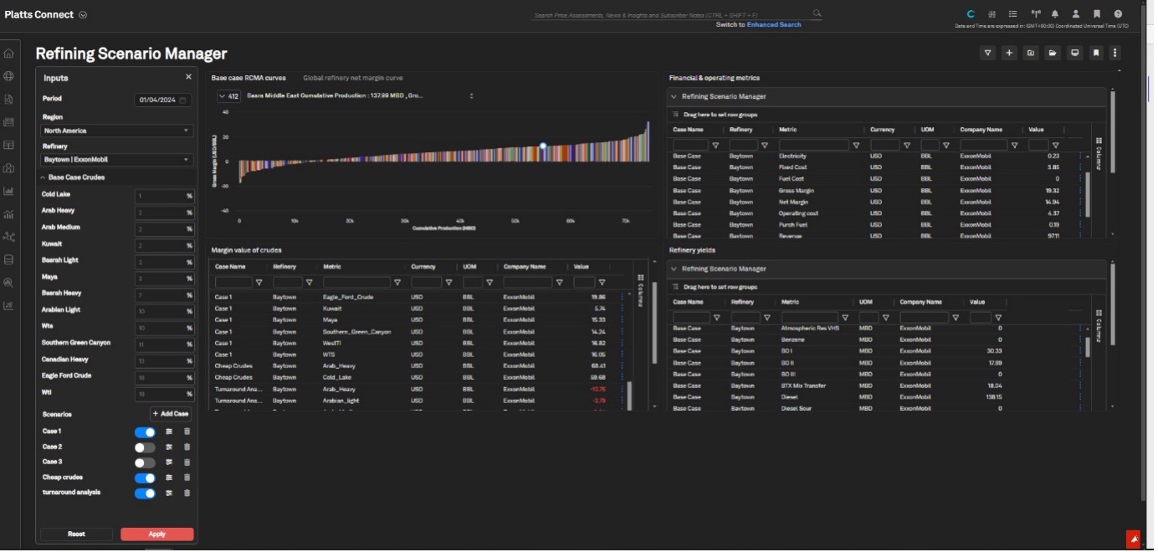Select the Diesel row in Refinery yields

coord(874,397)
